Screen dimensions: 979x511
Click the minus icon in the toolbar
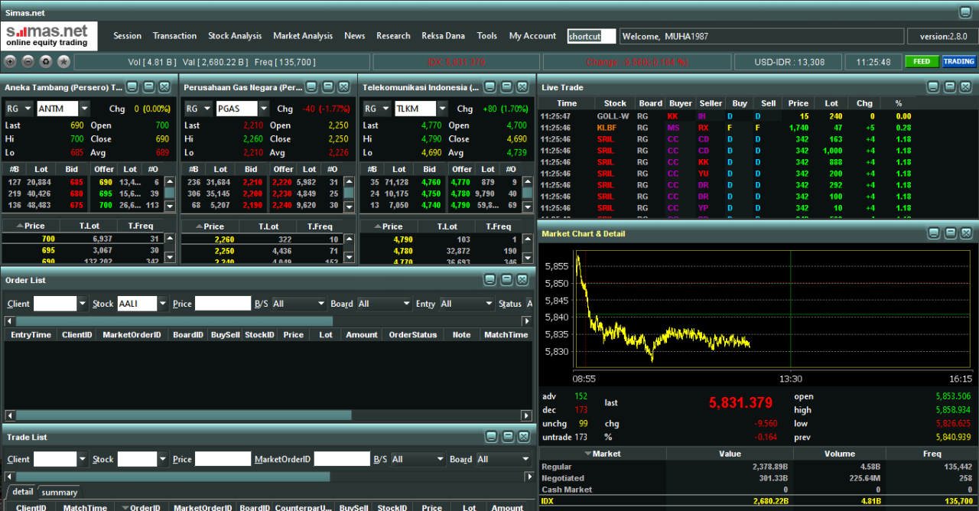coord(28,62)
